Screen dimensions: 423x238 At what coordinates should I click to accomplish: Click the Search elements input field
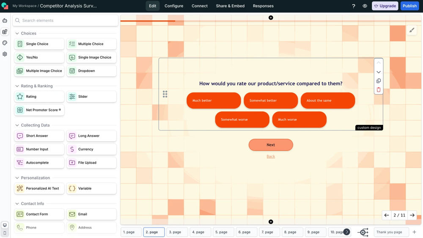(x=66, y=20)
